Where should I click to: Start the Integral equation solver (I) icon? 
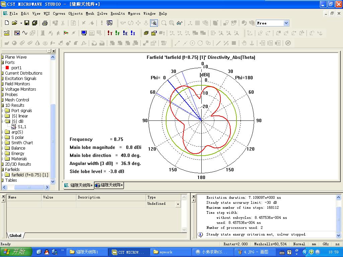coord(133,33)
